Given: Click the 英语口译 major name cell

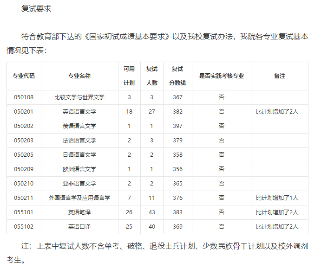Looking at the screenshot, I should click(79, 227).
